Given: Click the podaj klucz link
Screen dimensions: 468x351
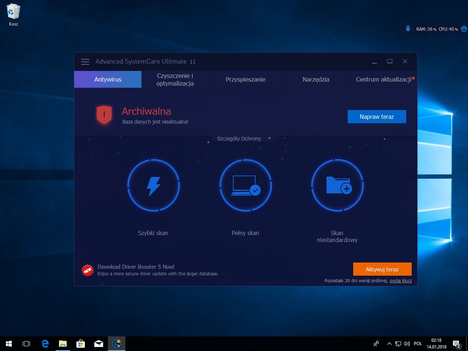Looking at the screenshot, I should click(401, 281).
